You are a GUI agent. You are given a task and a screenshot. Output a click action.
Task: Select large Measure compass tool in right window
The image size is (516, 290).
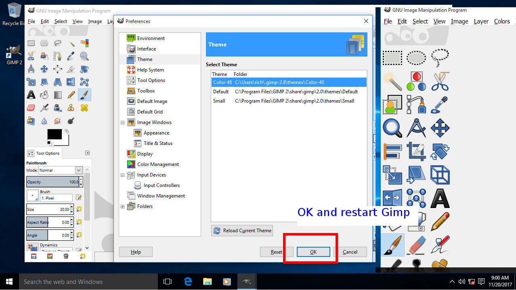(416, 128)
